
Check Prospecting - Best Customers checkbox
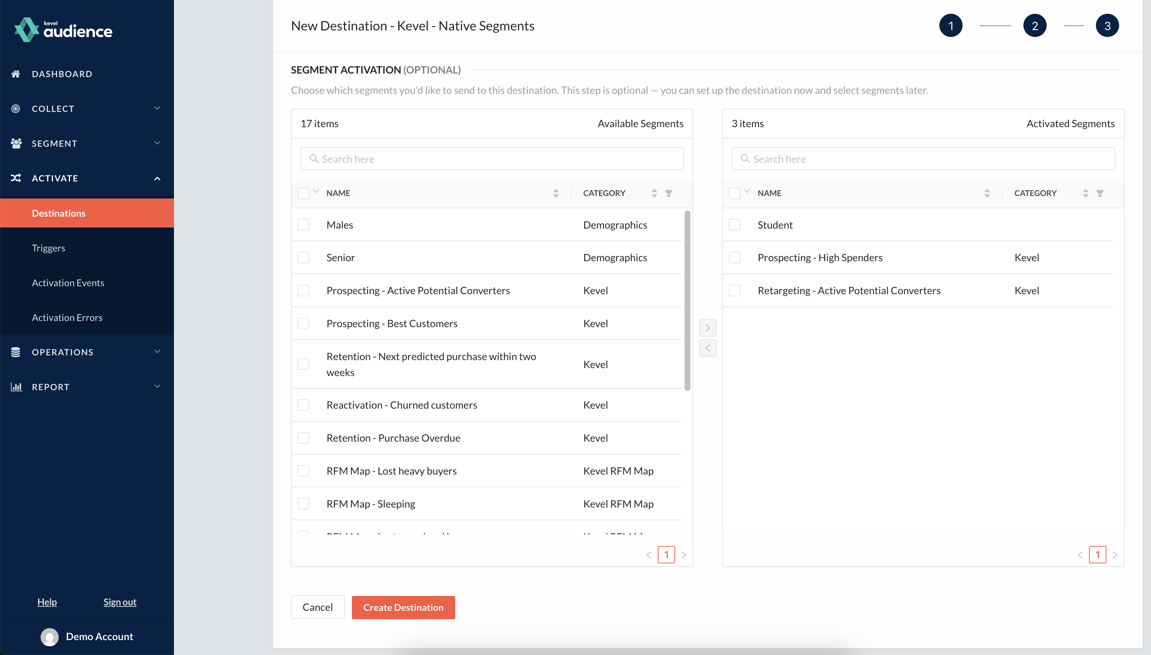pyautogui.click(x=303, y=324)
